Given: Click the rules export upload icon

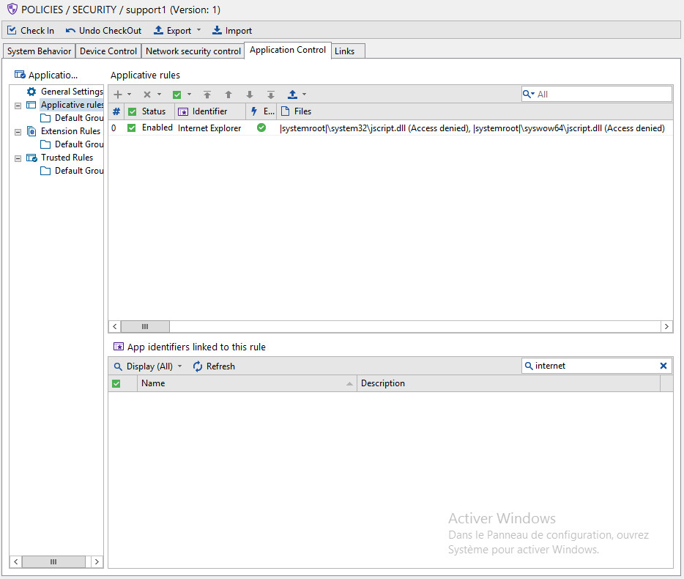Looking at the screenshot, I should coord(292,95).
